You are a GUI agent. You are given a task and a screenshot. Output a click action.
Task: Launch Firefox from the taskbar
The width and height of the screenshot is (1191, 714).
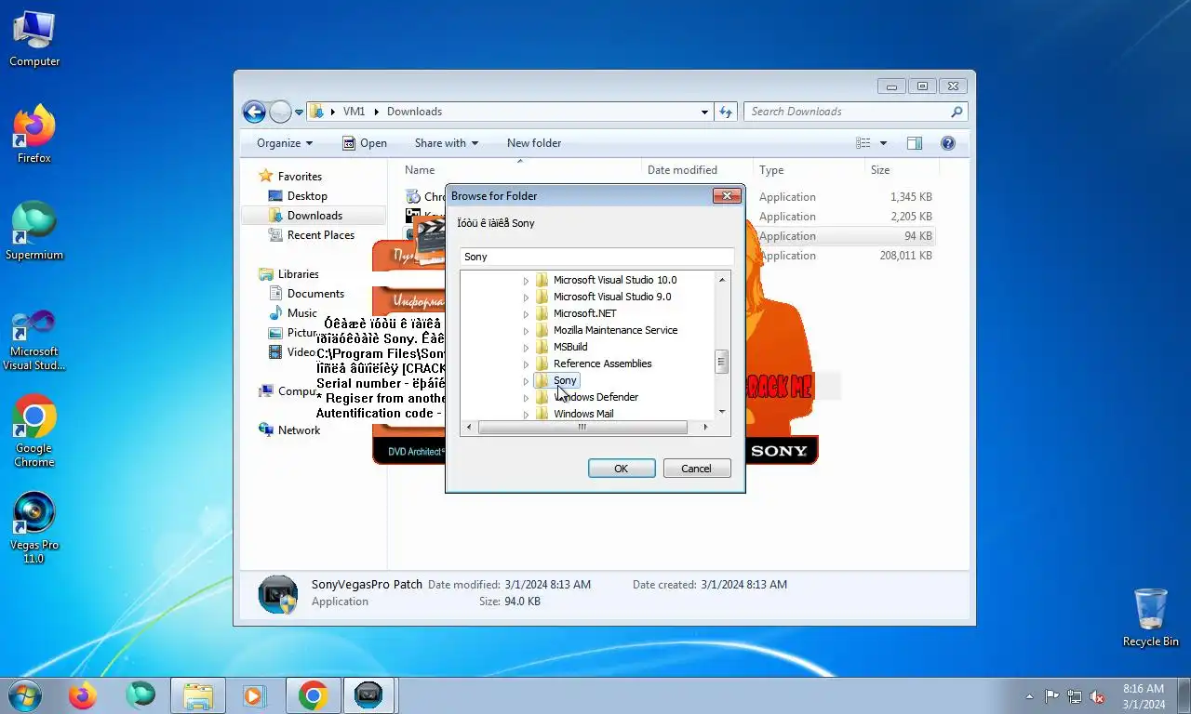click(x=83, y=695)
